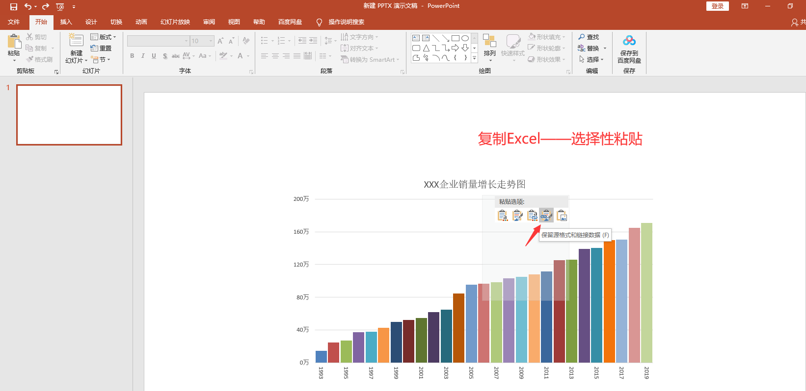Viewport: 806px width, 391px height.
Task: Click 保存到百度网盘 cloud icon
Action: click(629, 41)
